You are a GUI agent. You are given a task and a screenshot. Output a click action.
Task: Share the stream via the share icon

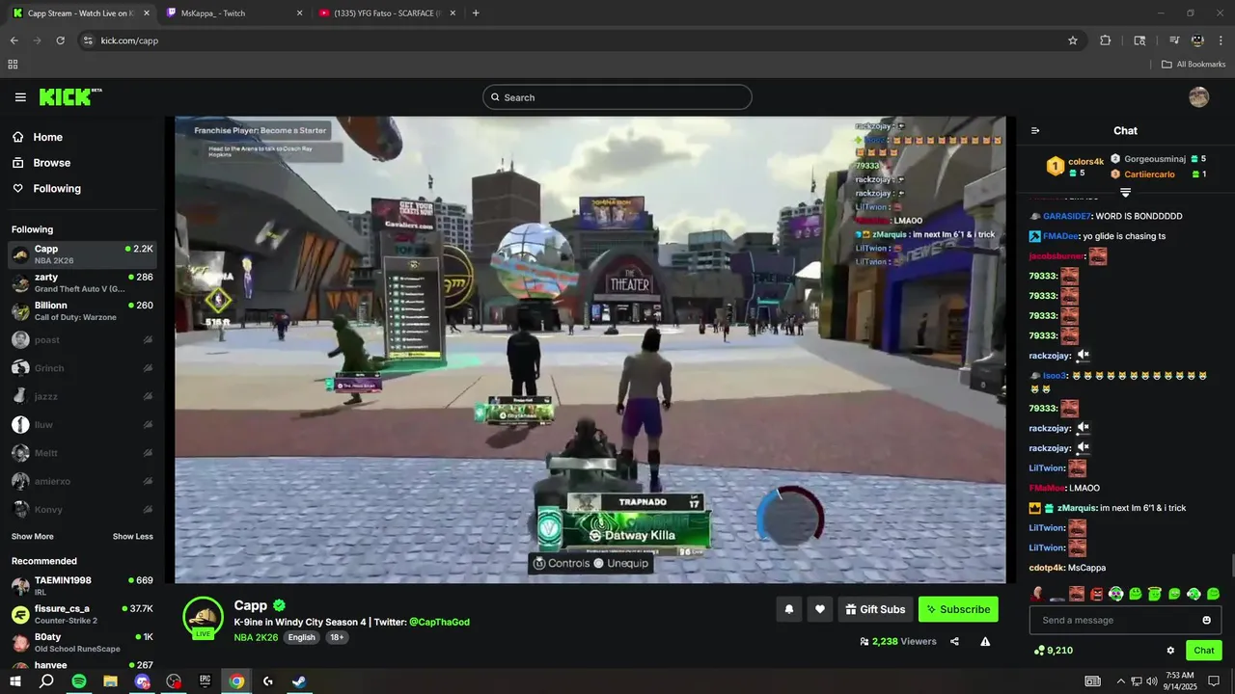pos(954,641)
